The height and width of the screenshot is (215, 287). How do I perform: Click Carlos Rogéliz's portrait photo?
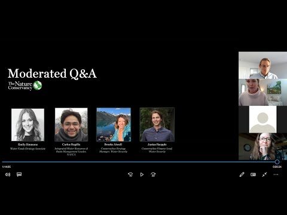71,125
